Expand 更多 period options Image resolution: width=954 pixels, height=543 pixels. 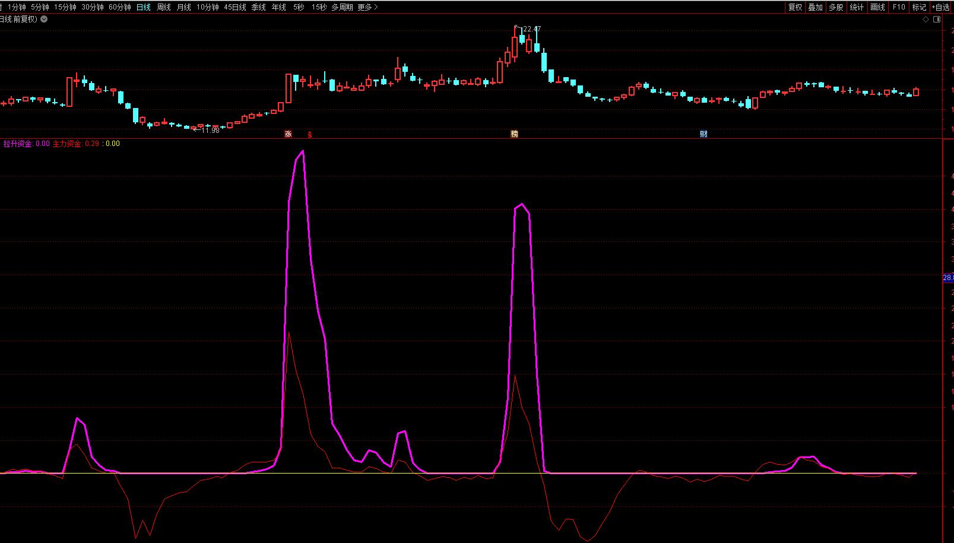click(367, 7)
